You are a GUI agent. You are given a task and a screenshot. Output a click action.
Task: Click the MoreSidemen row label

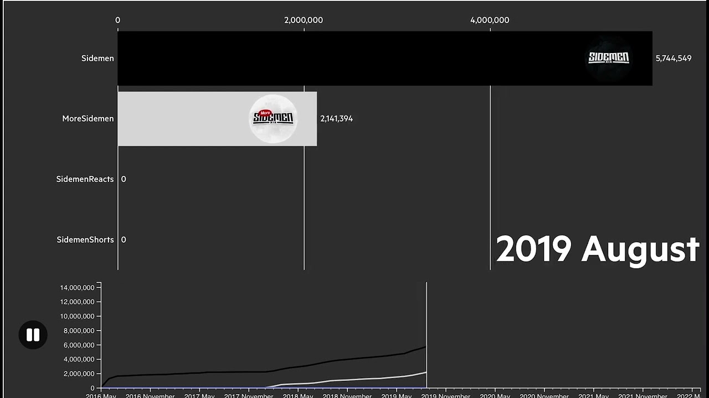[88, 118]
